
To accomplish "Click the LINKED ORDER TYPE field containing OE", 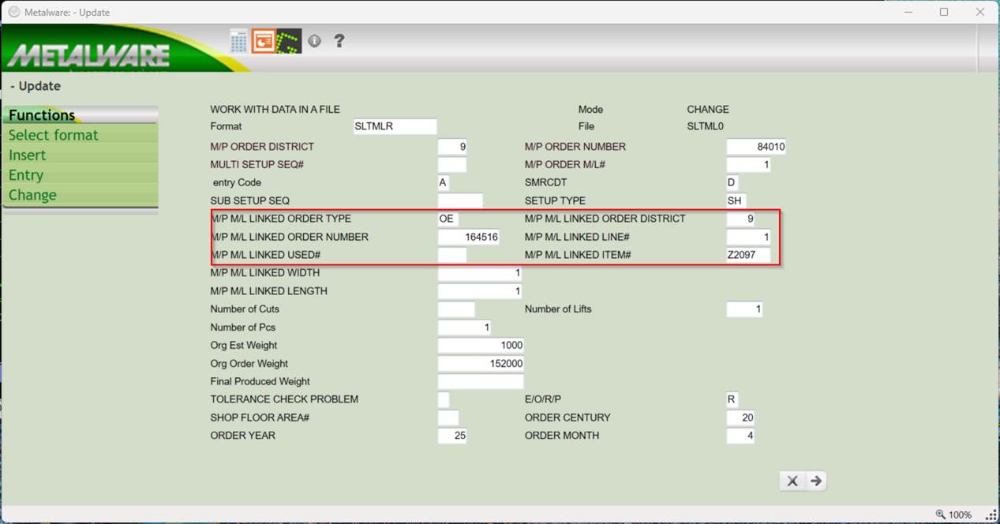I will click(448, 219).
